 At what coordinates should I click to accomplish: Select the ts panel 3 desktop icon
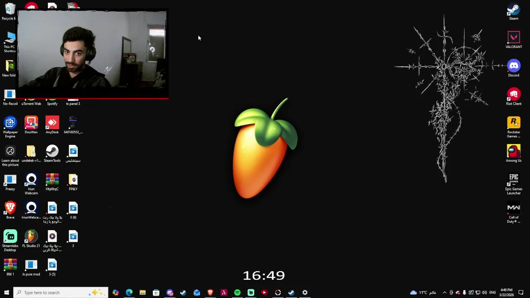[x=73, y=103]
